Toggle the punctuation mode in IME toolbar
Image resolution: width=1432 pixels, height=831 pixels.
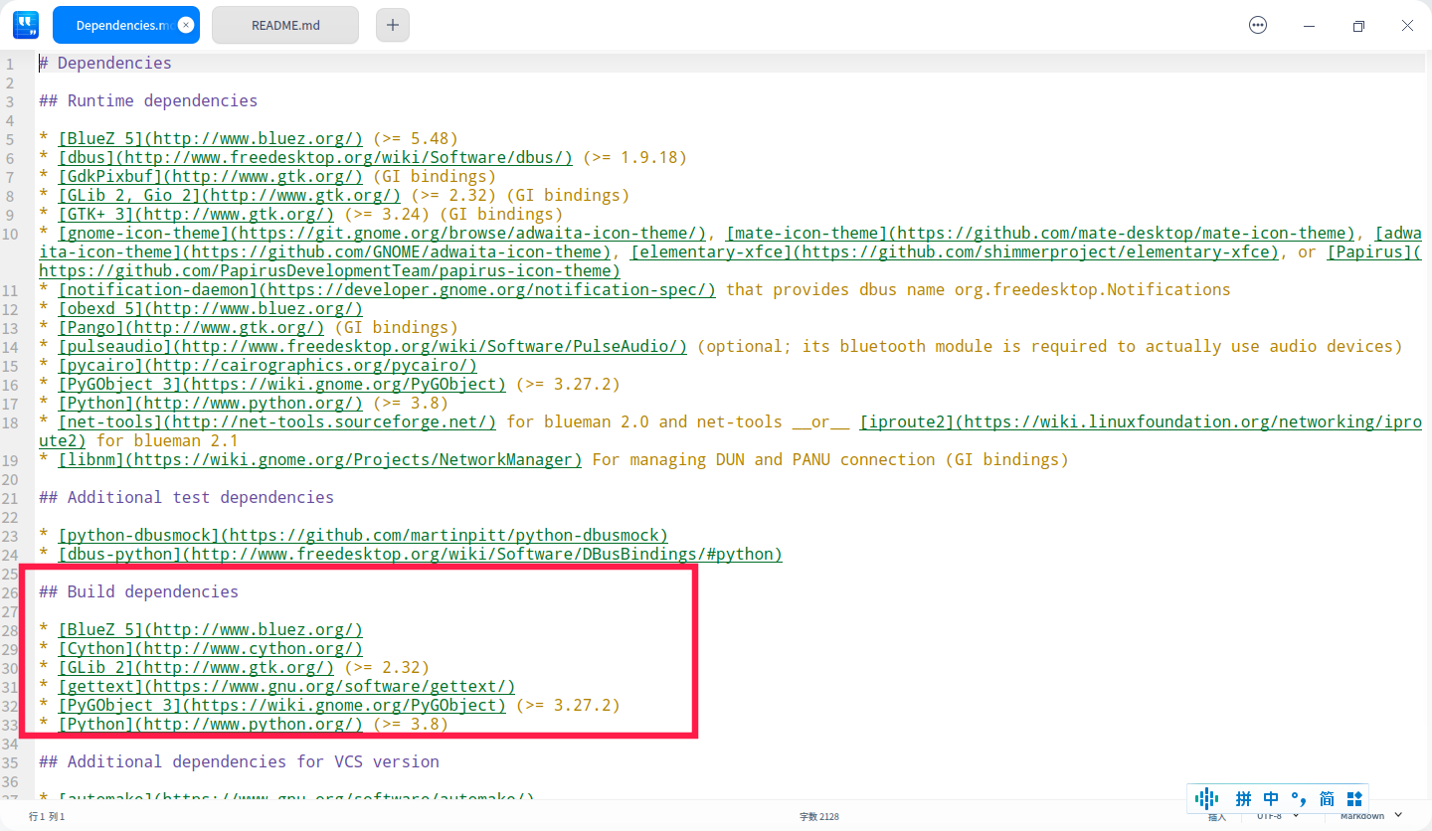[x=1299, y=798]
